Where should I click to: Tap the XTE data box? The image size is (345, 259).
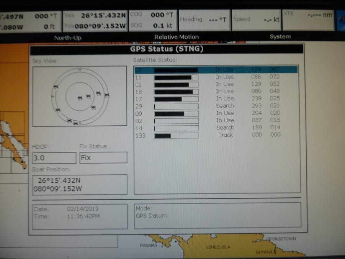308,20
